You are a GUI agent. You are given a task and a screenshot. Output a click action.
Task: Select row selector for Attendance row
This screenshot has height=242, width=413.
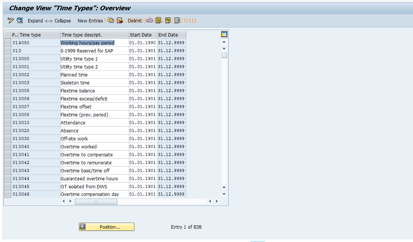click(8, 123)
